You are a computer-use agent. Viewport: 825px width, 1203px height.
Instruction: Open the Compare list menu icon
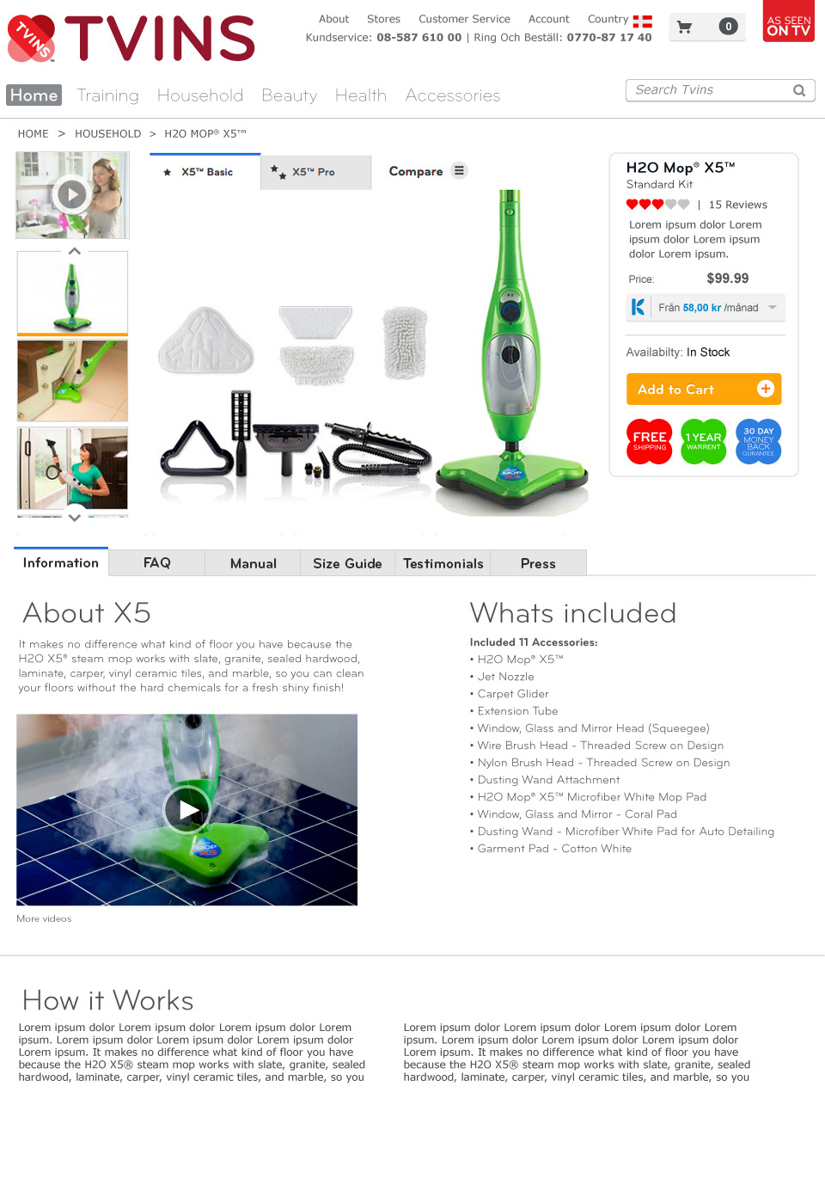[460, 170]
